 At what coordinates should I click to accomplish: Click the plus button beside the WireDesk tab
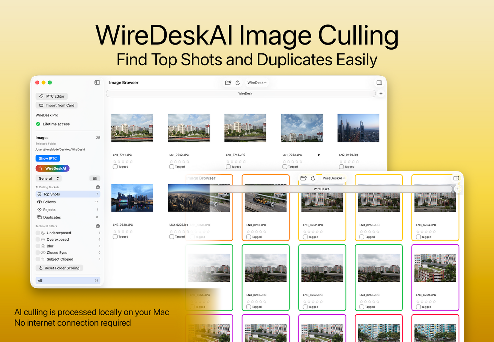pyautogui.click(x=381, y=93)
